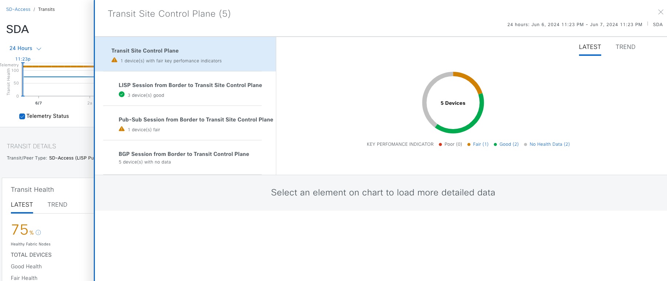The width and height of the screenshot is (667, 281).
Task: Click the 5 Devices donut chart center
Action: [x=453, y=103]
